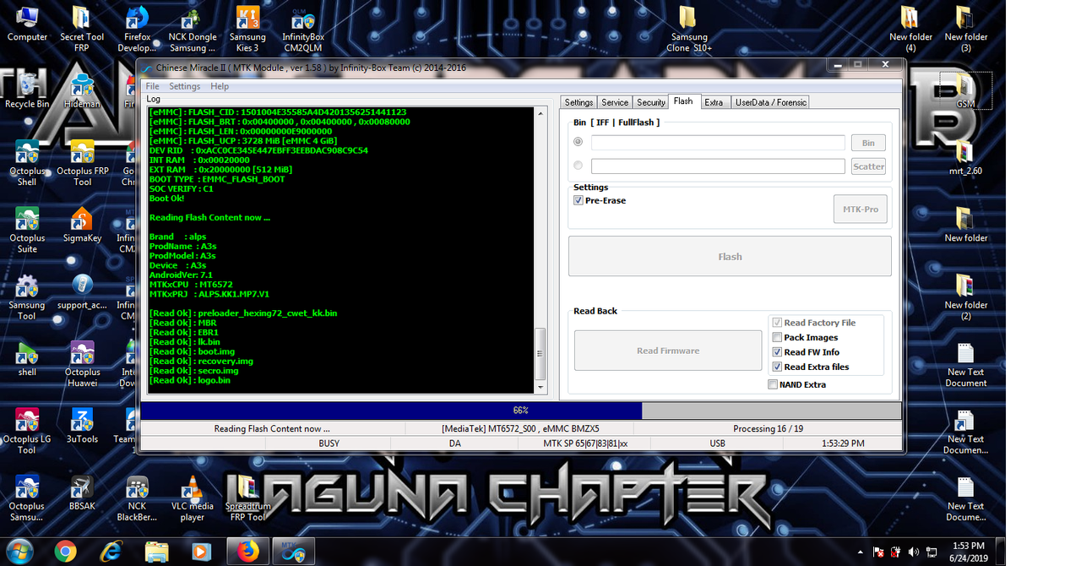Open Windows Explorer from the taskbar

156,551
